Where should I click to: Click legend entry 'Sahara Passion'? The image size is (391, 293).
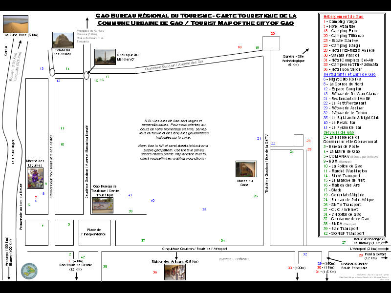[341, 55]
